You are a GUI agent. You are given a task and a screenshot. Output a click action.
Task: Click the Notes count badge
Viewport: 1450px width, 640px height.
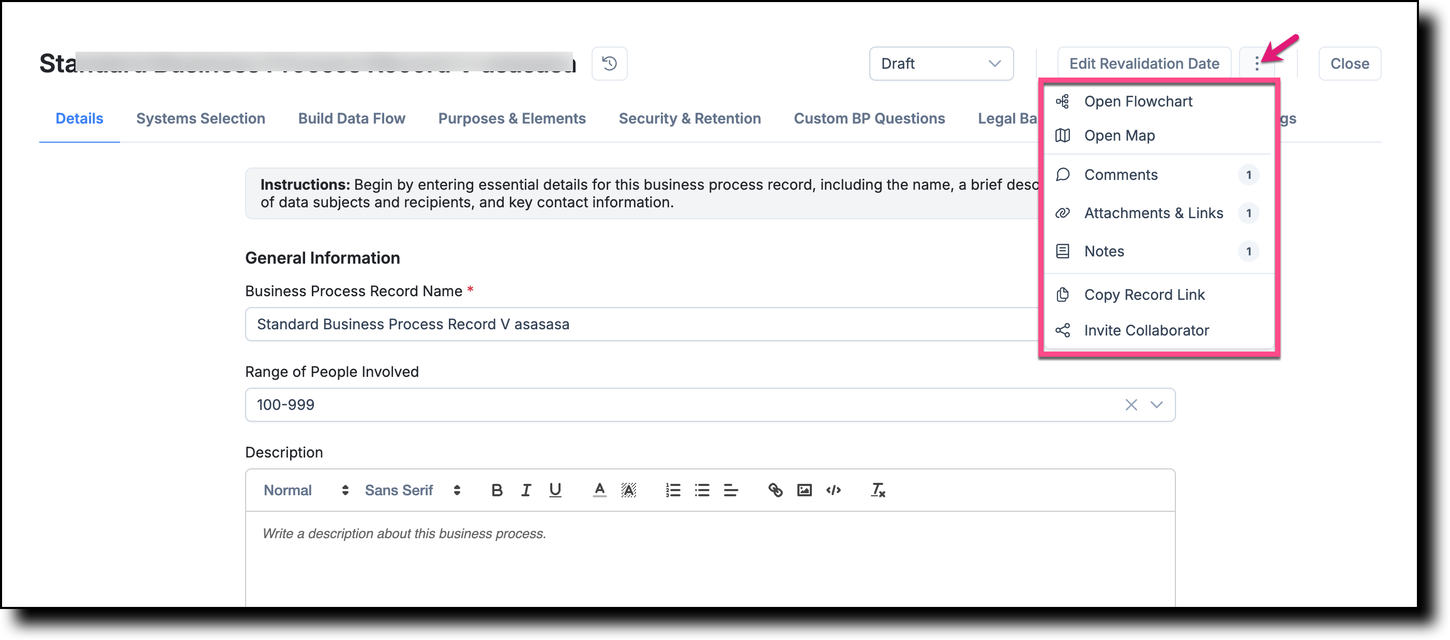[1248, 252]
